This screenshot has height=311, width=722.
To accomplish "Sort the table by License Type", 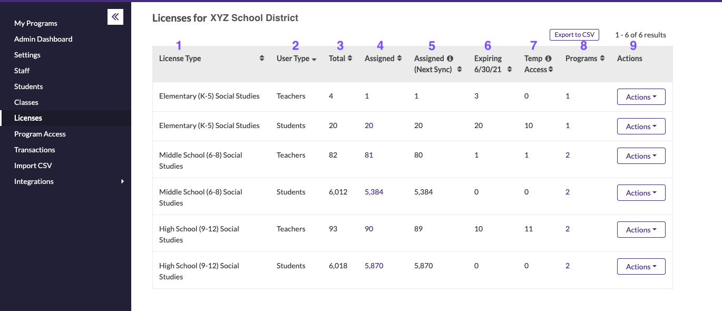I will pos(261,58).
